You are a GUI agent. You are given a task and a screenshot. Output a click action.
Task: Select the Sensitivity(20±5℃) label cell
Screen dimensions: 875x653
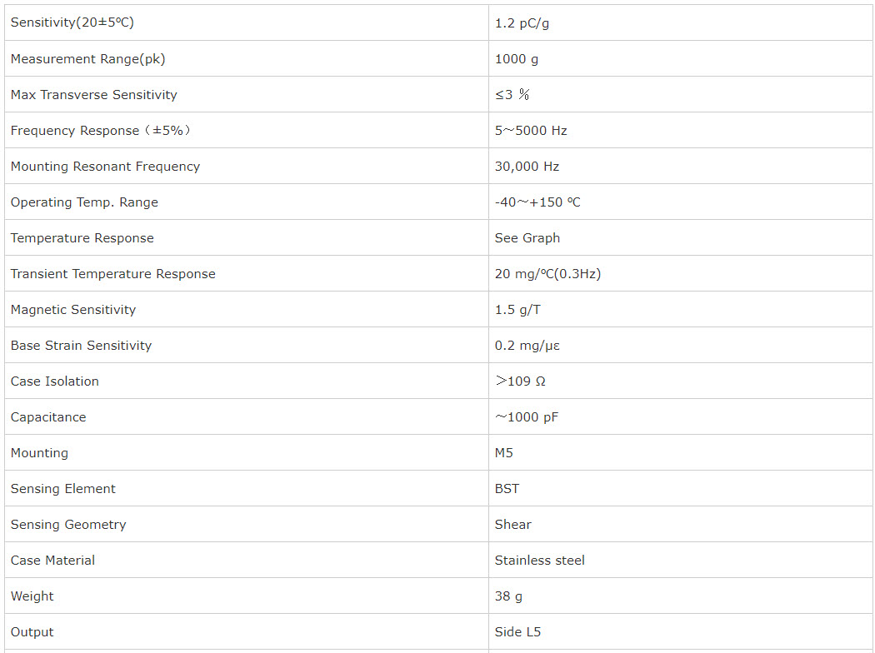coord(247,22)
